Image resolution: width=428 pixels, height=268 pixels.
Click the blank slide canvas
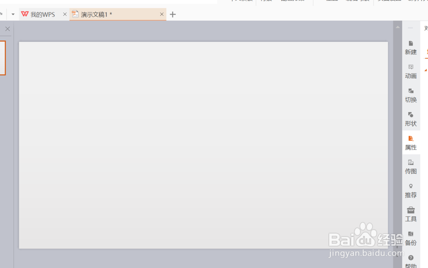[203, 145]
